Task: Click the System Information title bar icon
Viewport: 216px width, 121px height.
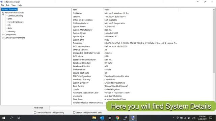Action: [x=1, y=2]
